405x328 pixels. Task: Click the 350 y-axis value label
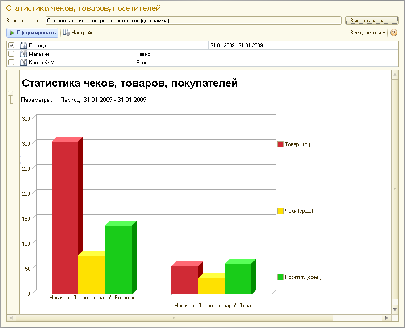(26, 118)
